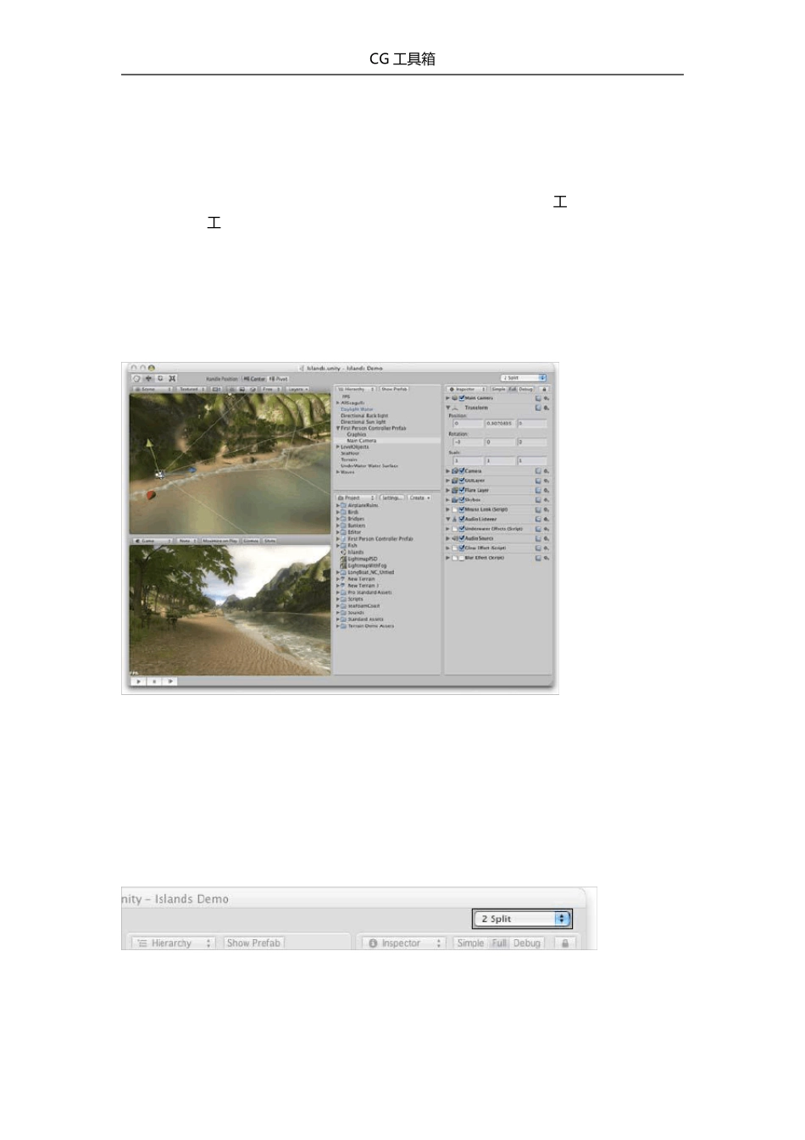Collapse the First Person Controller Prefab hierarchy node
Viewport: 805px width, 1140px height.
coord(338,428)
